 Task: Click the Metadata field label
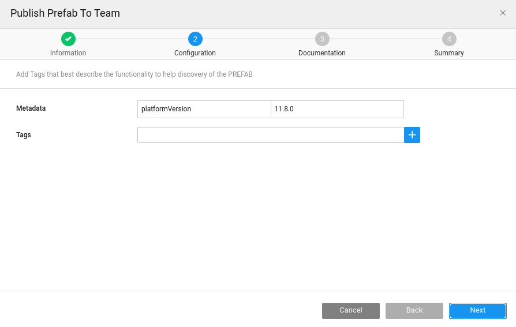[31, 108]
